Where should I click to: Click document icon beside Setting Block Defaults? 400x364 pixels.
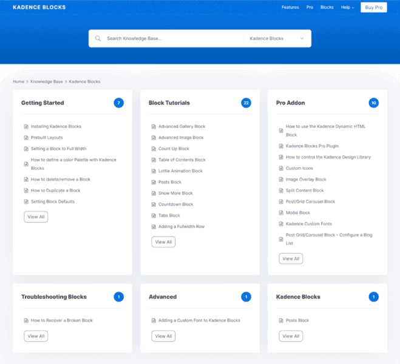point(26,202)
